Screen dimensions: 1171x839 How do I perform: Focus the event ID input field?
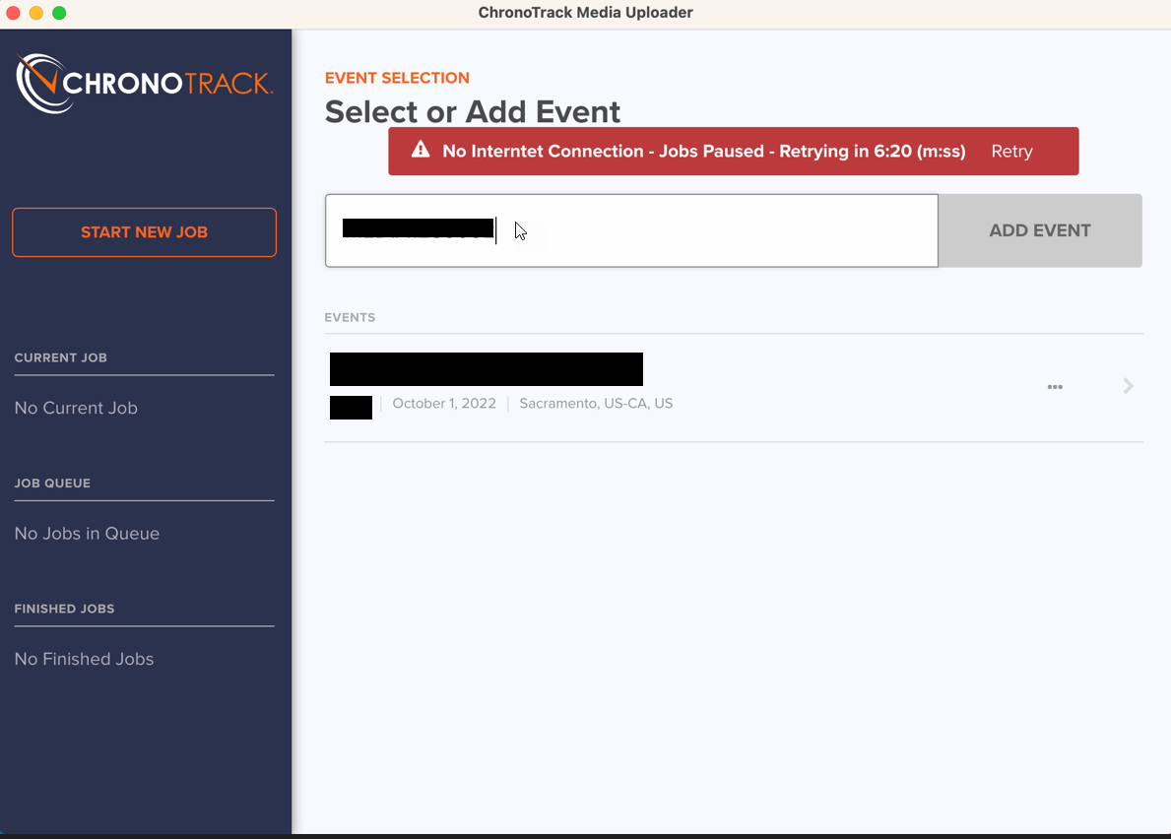pos(631,230)
